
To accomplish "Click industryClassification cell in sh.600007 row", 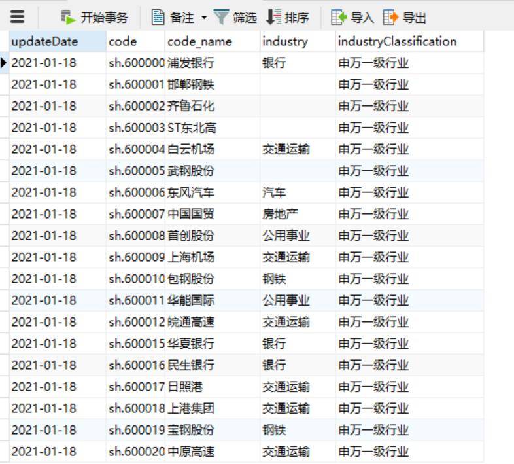I will [409, 214].
